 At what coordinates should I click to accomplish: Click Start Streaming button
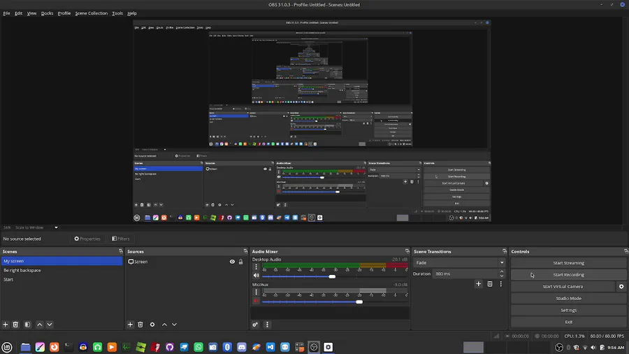[x=568, y=263]
